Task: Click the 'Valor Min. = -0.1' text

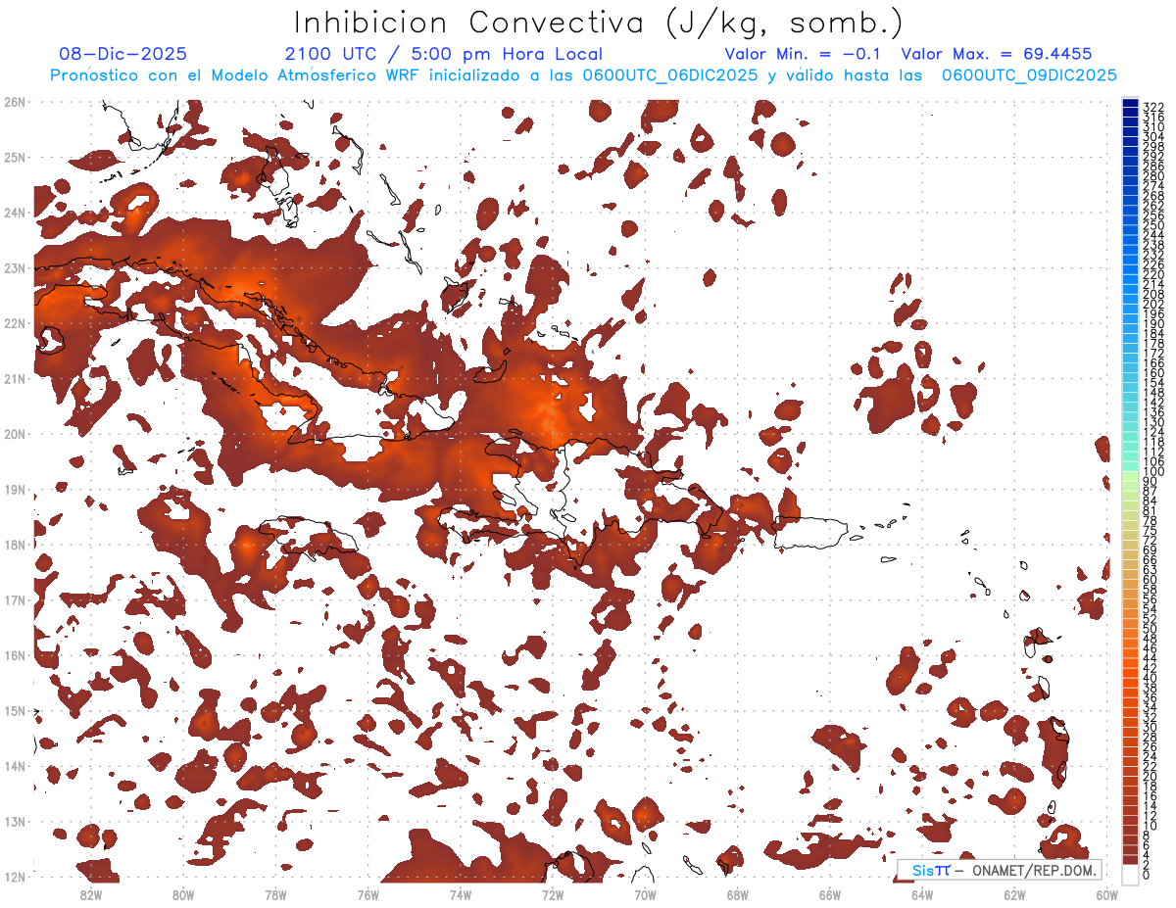Action: point(804,54)
